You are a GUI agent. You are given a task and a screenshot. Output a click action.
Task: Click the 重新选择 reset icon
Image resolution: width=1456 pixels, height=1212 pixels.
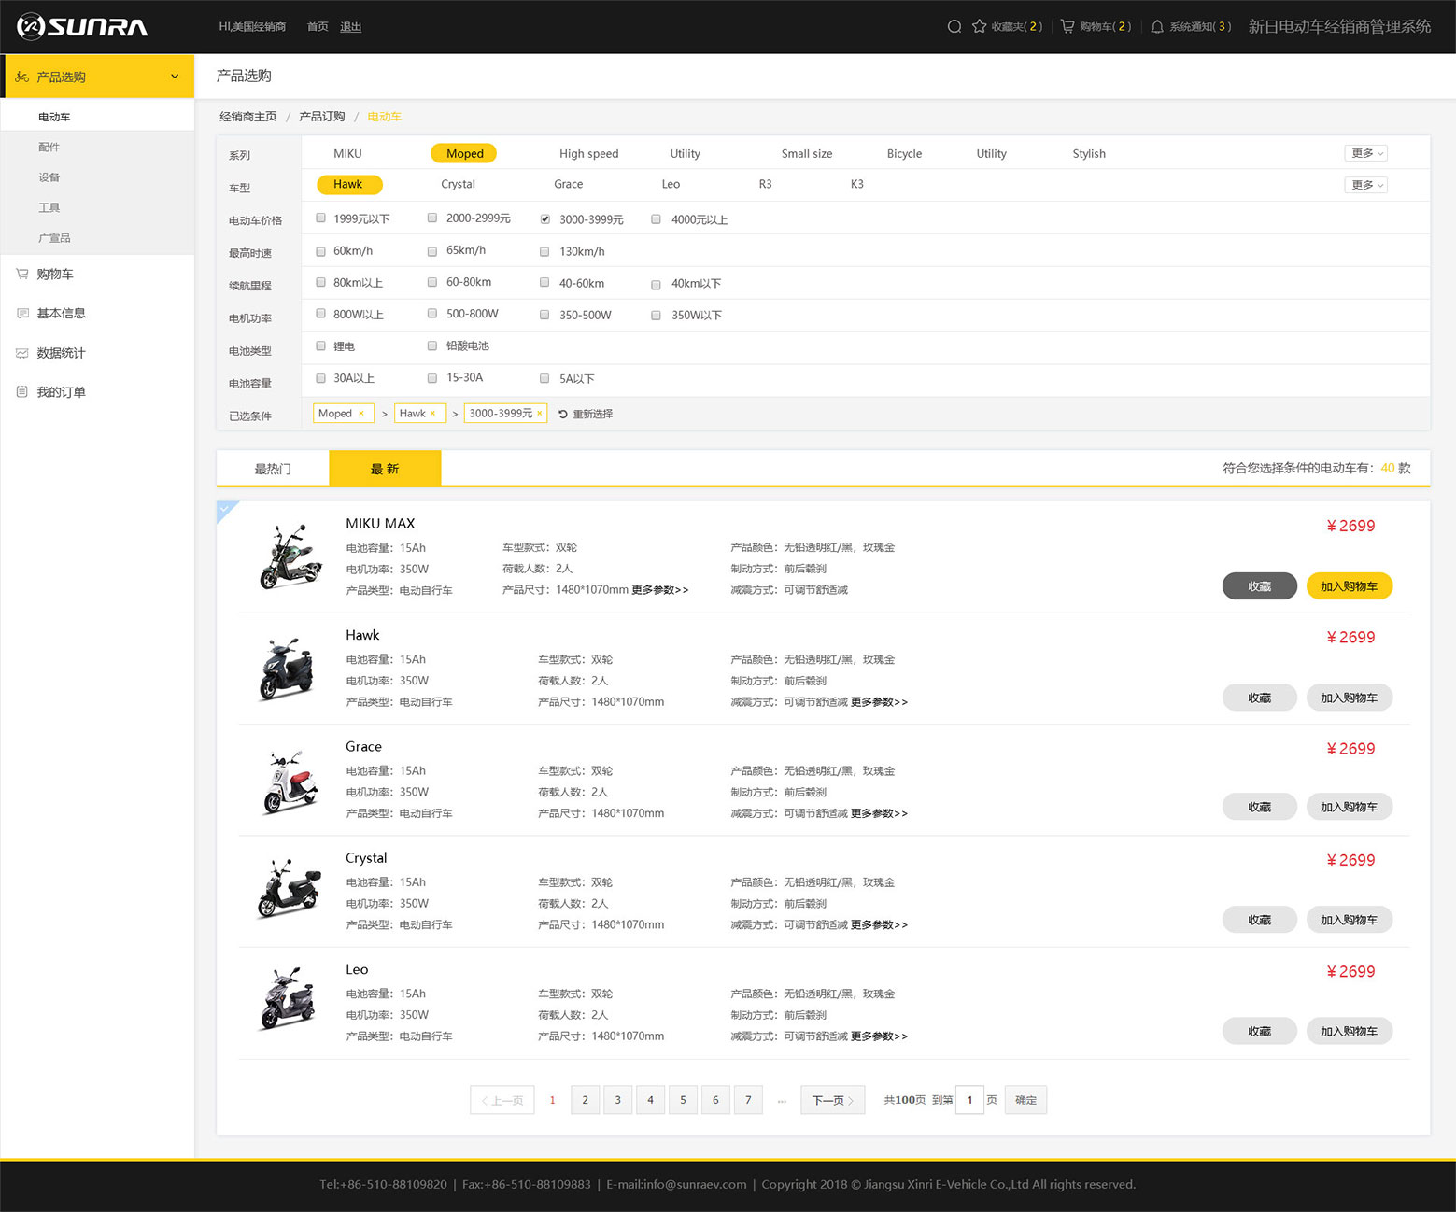(563, 414)
